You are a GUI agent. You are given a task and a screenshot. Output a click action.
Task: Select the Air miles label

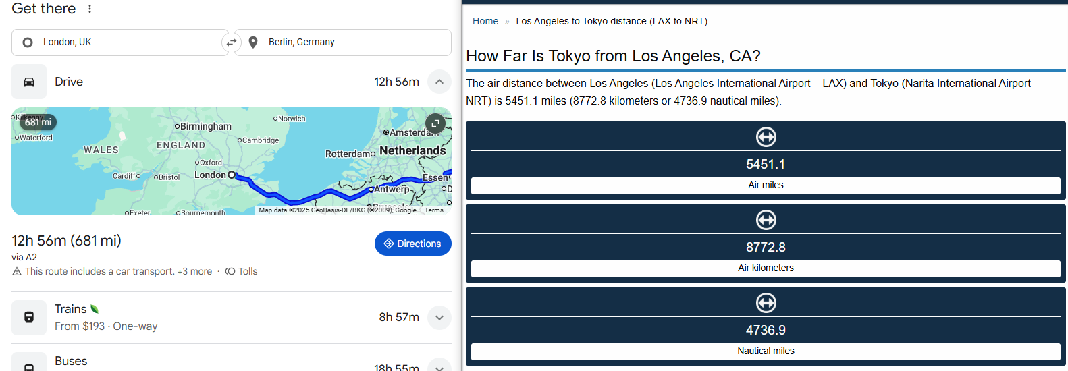click(x=766, y=185)
